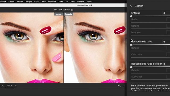Click the Antes label on the preview
Viewport: 170px width, 96px height.
click(x=59, y=14)
